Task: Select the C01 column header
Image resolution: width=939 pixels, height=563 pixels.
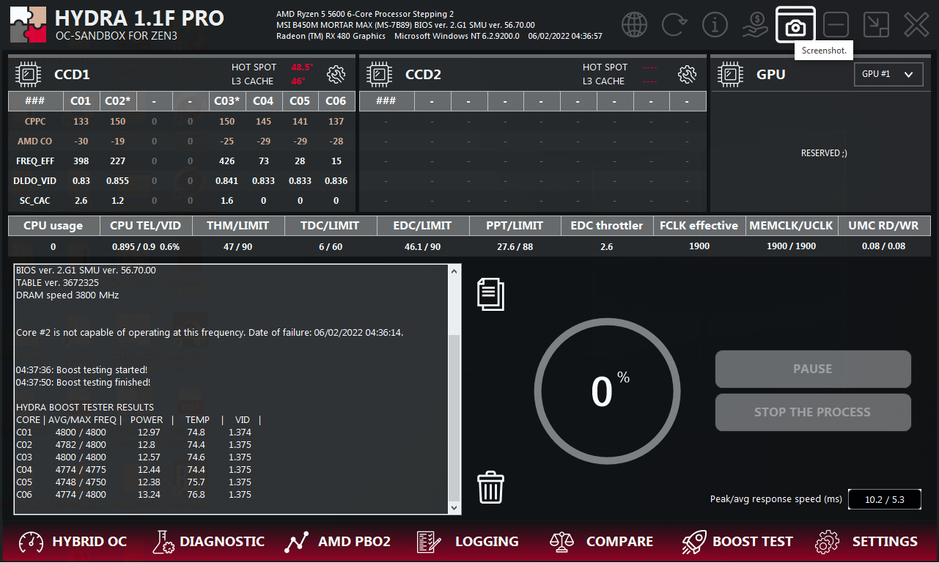Action: click(x=81, y=101)
